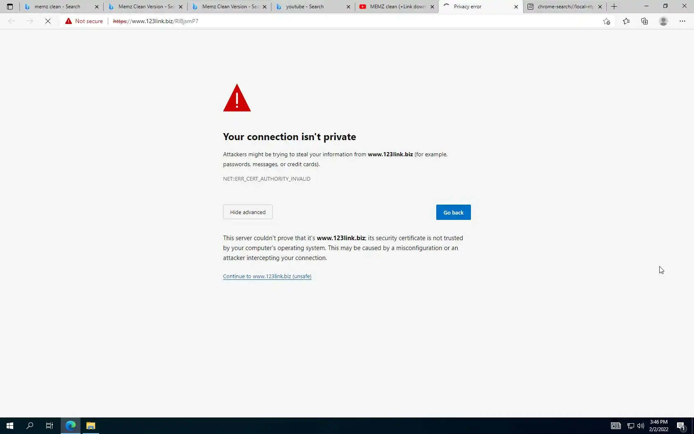
Task: Open the taskbar search icon
Action: click(30, 426)
